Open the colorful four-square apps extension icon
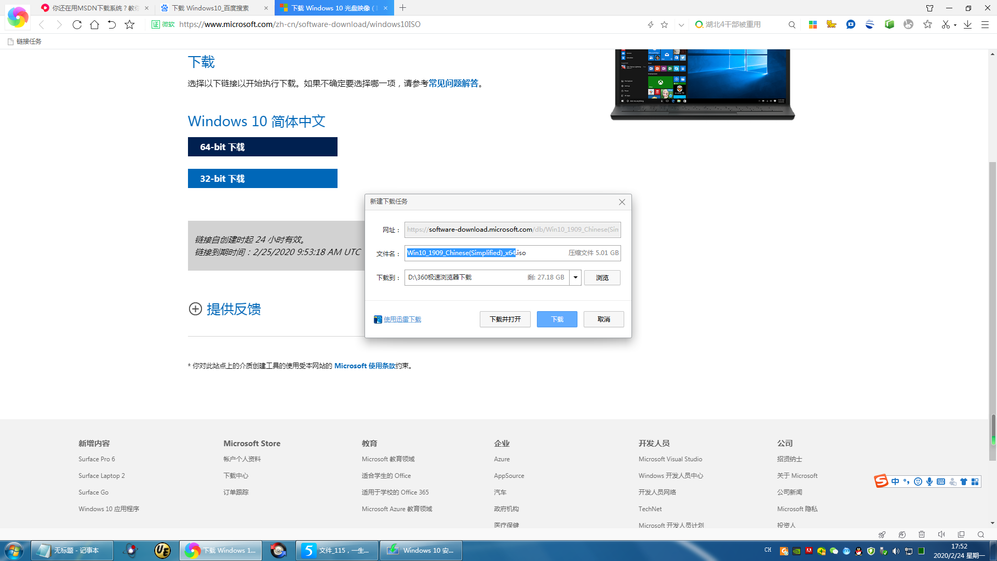Image resolution: width=997 pixels, height=561 pixels. coord(813,24)
